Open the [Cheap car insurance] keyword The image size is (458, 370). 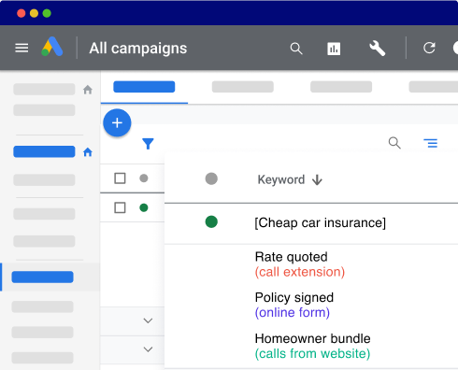pos(320,223)
